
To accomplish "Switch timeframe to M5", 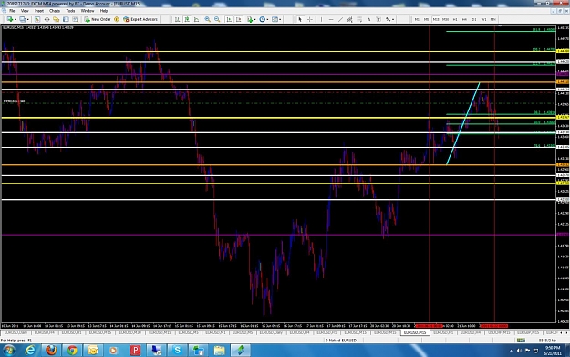I will [426, 19].
